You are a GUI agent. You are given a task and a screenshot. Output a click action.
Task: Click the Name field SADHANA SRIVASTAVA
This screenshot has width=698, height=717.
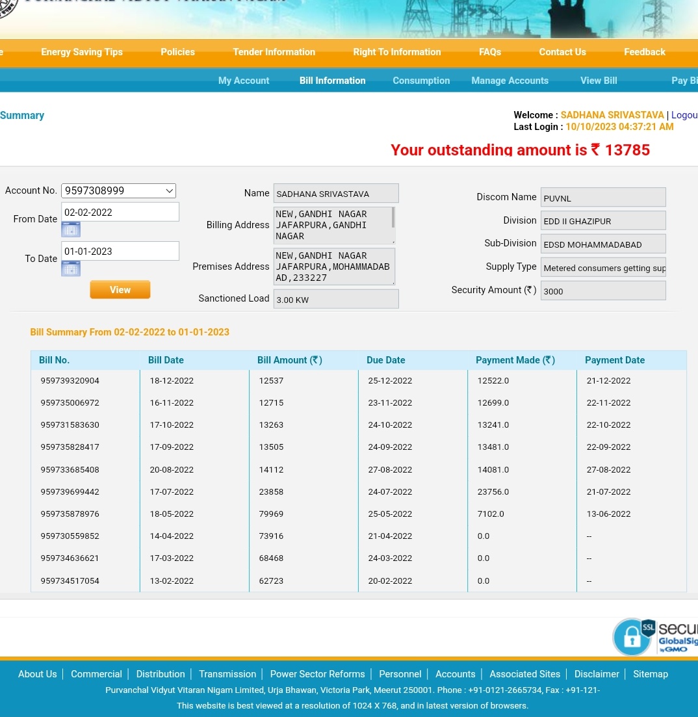336,194
